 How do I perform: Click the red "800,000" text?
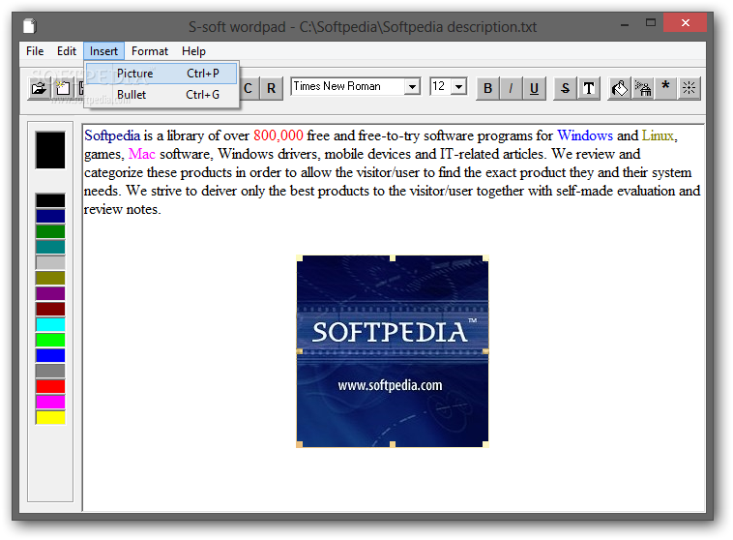[279, 135]
